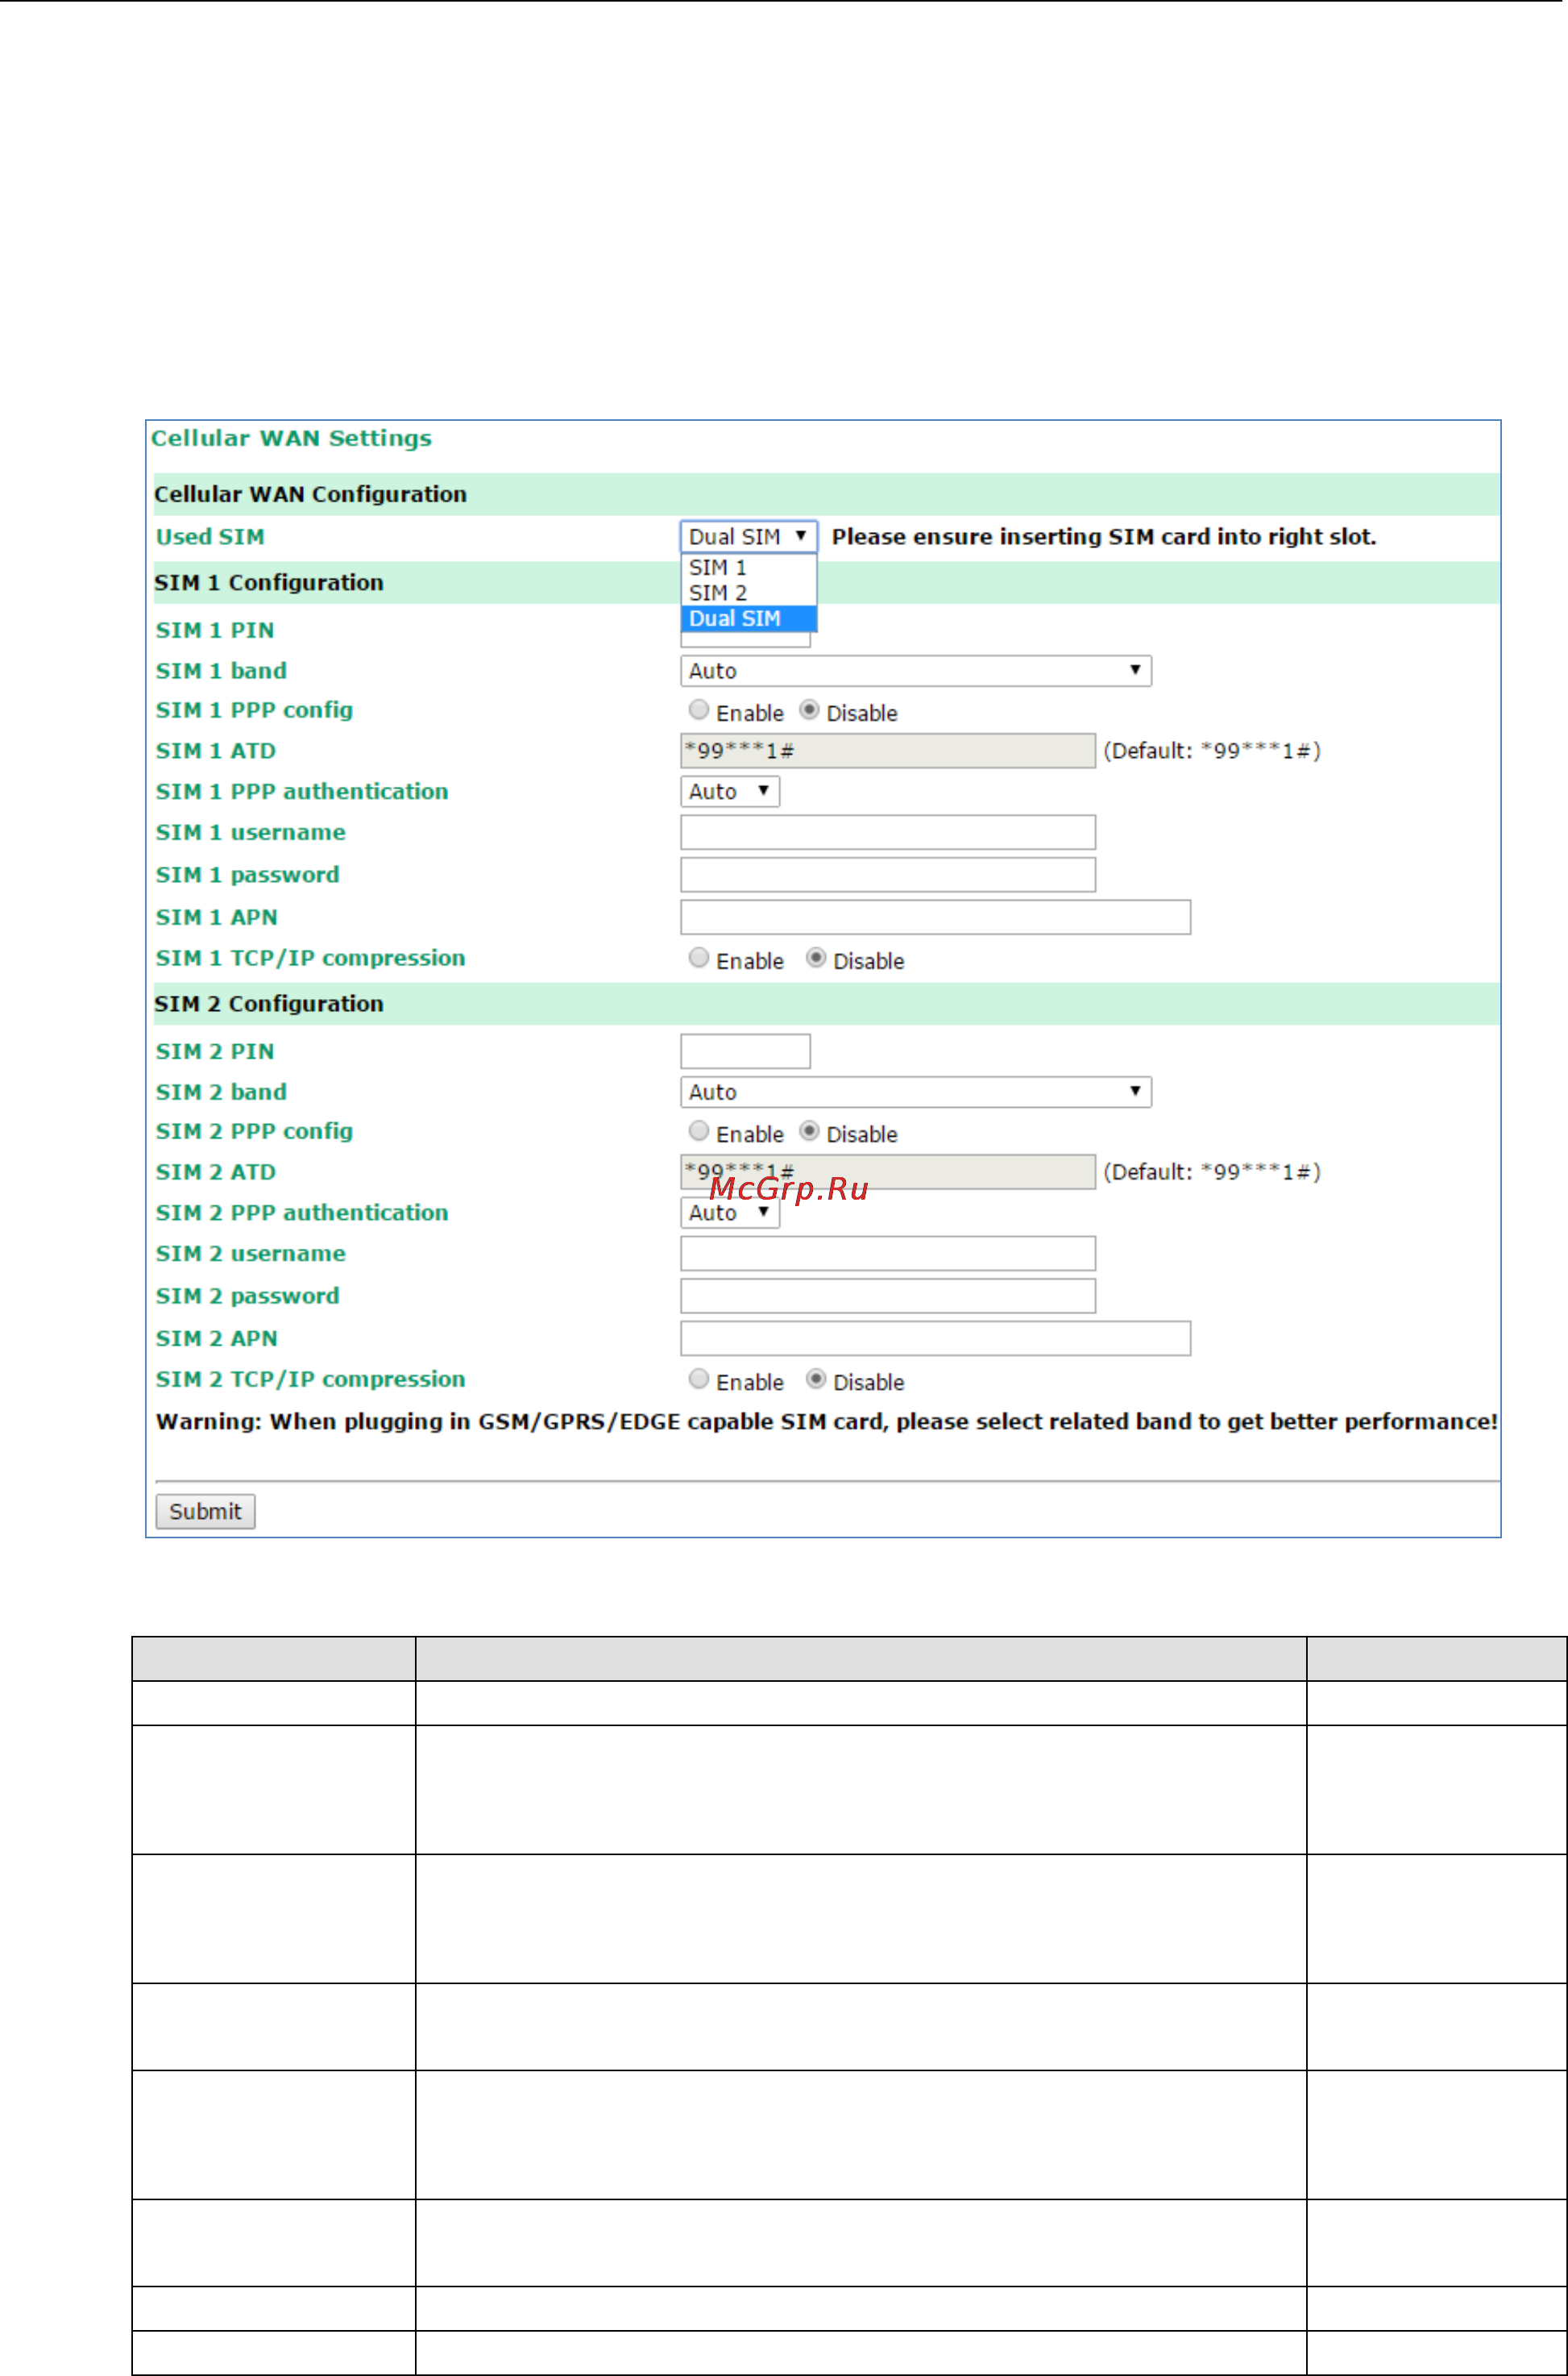Click the SIM 2 ATD field
This screenshot has height=2376, width=1568.
point(887,1171)
